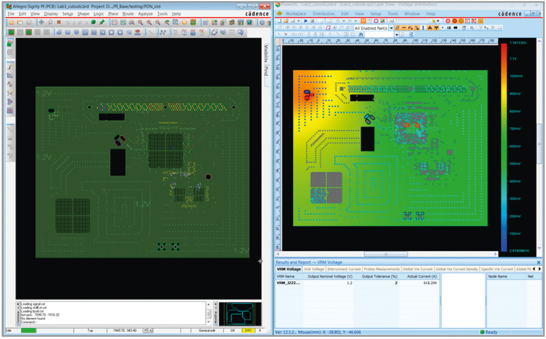Toggle the A button in Allegro status bar
The width and height of the screenshot is (546, 339).
point(150,330)
